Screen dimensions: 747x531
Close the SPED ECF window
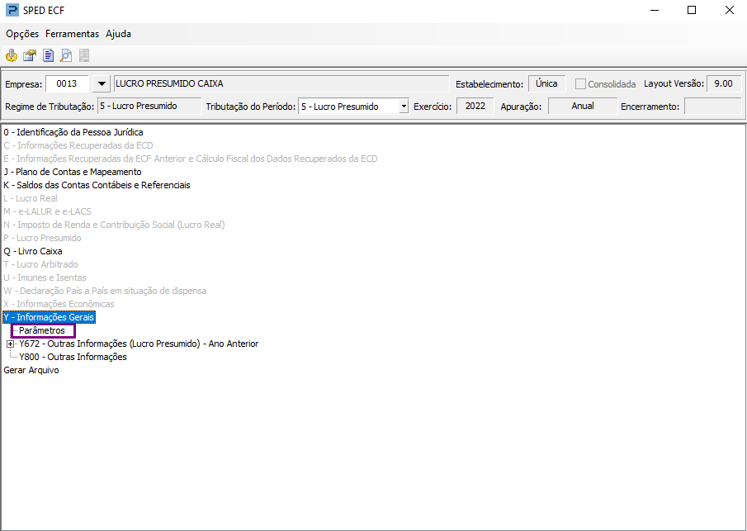coord(730,10)
